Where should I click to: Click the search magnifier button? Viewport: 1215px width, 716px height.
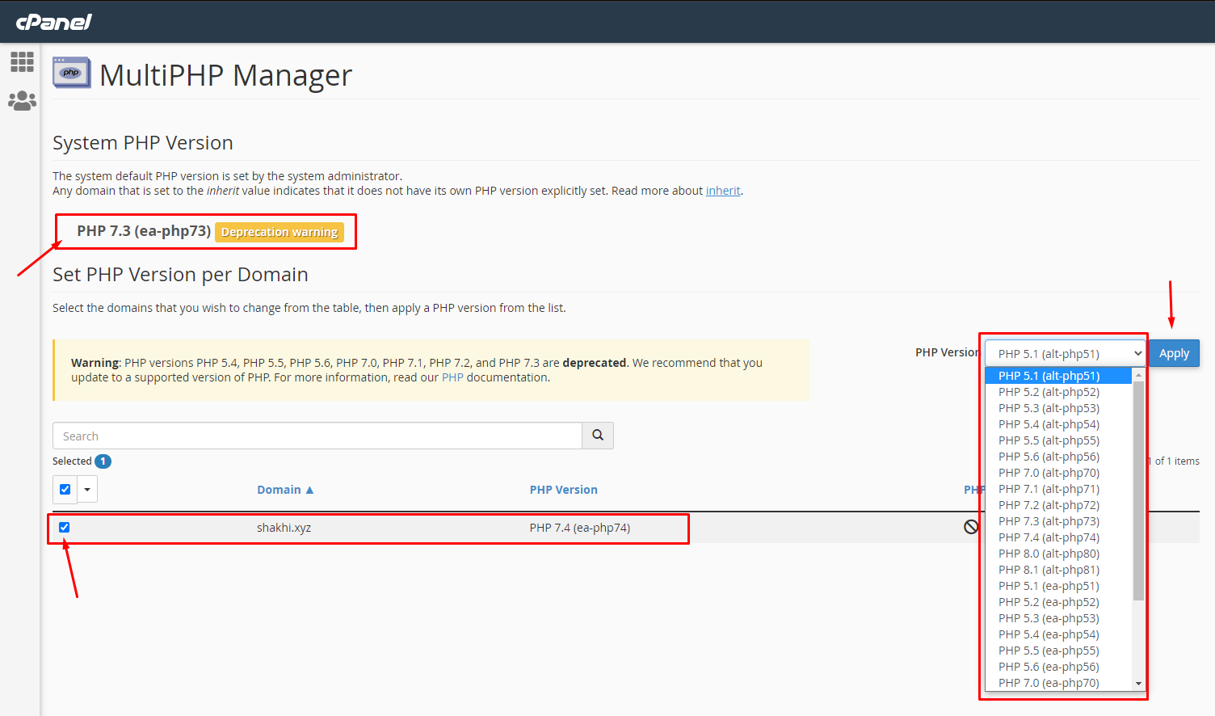[598, 436]
